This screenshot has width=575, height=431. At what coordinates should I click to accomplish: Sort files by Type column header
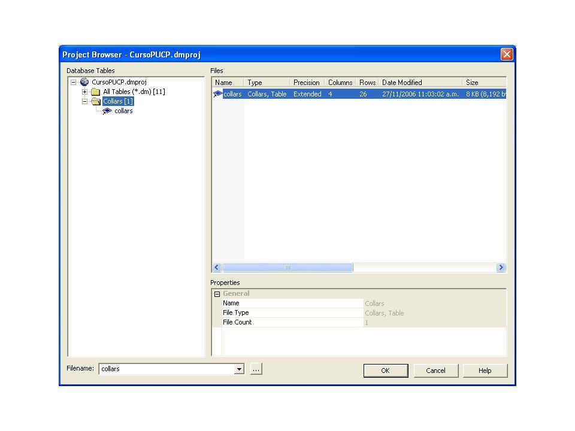(267, 83)
